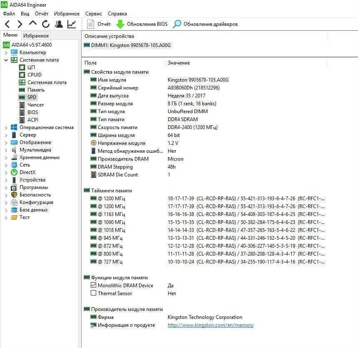
Task: Expand the Компьютер tree node
Action: [x=6, y=52]
